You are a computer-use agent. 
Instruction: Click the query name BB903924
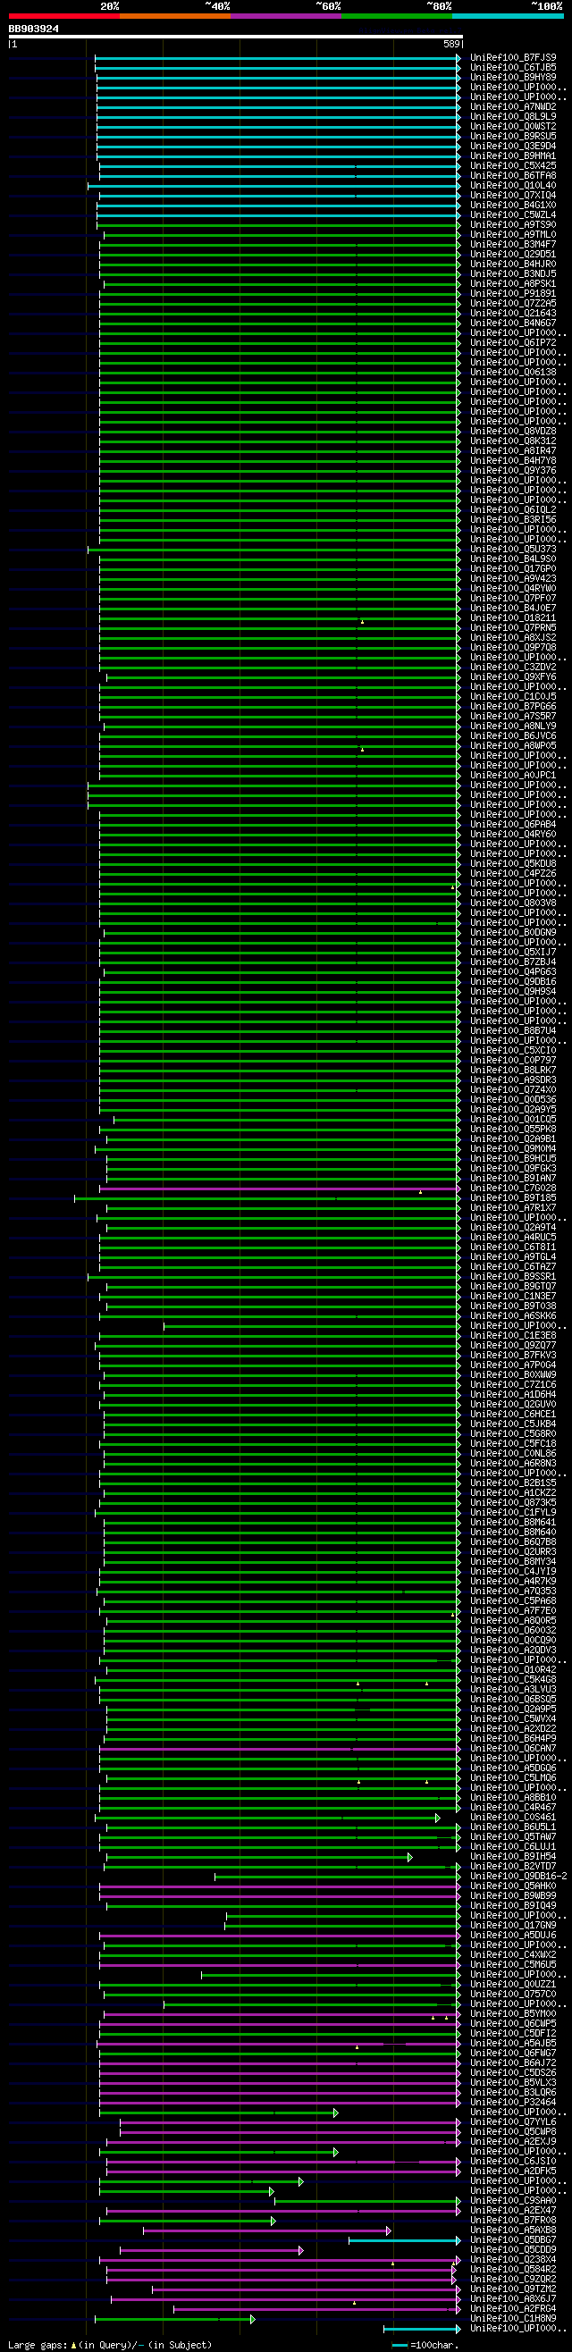point(34,29)
